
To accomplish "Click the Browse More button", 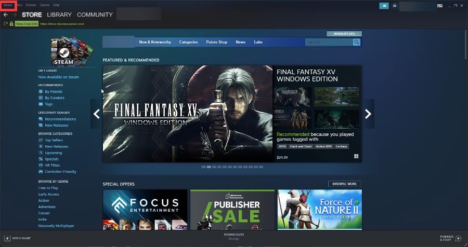I will [x=345, y=184].
